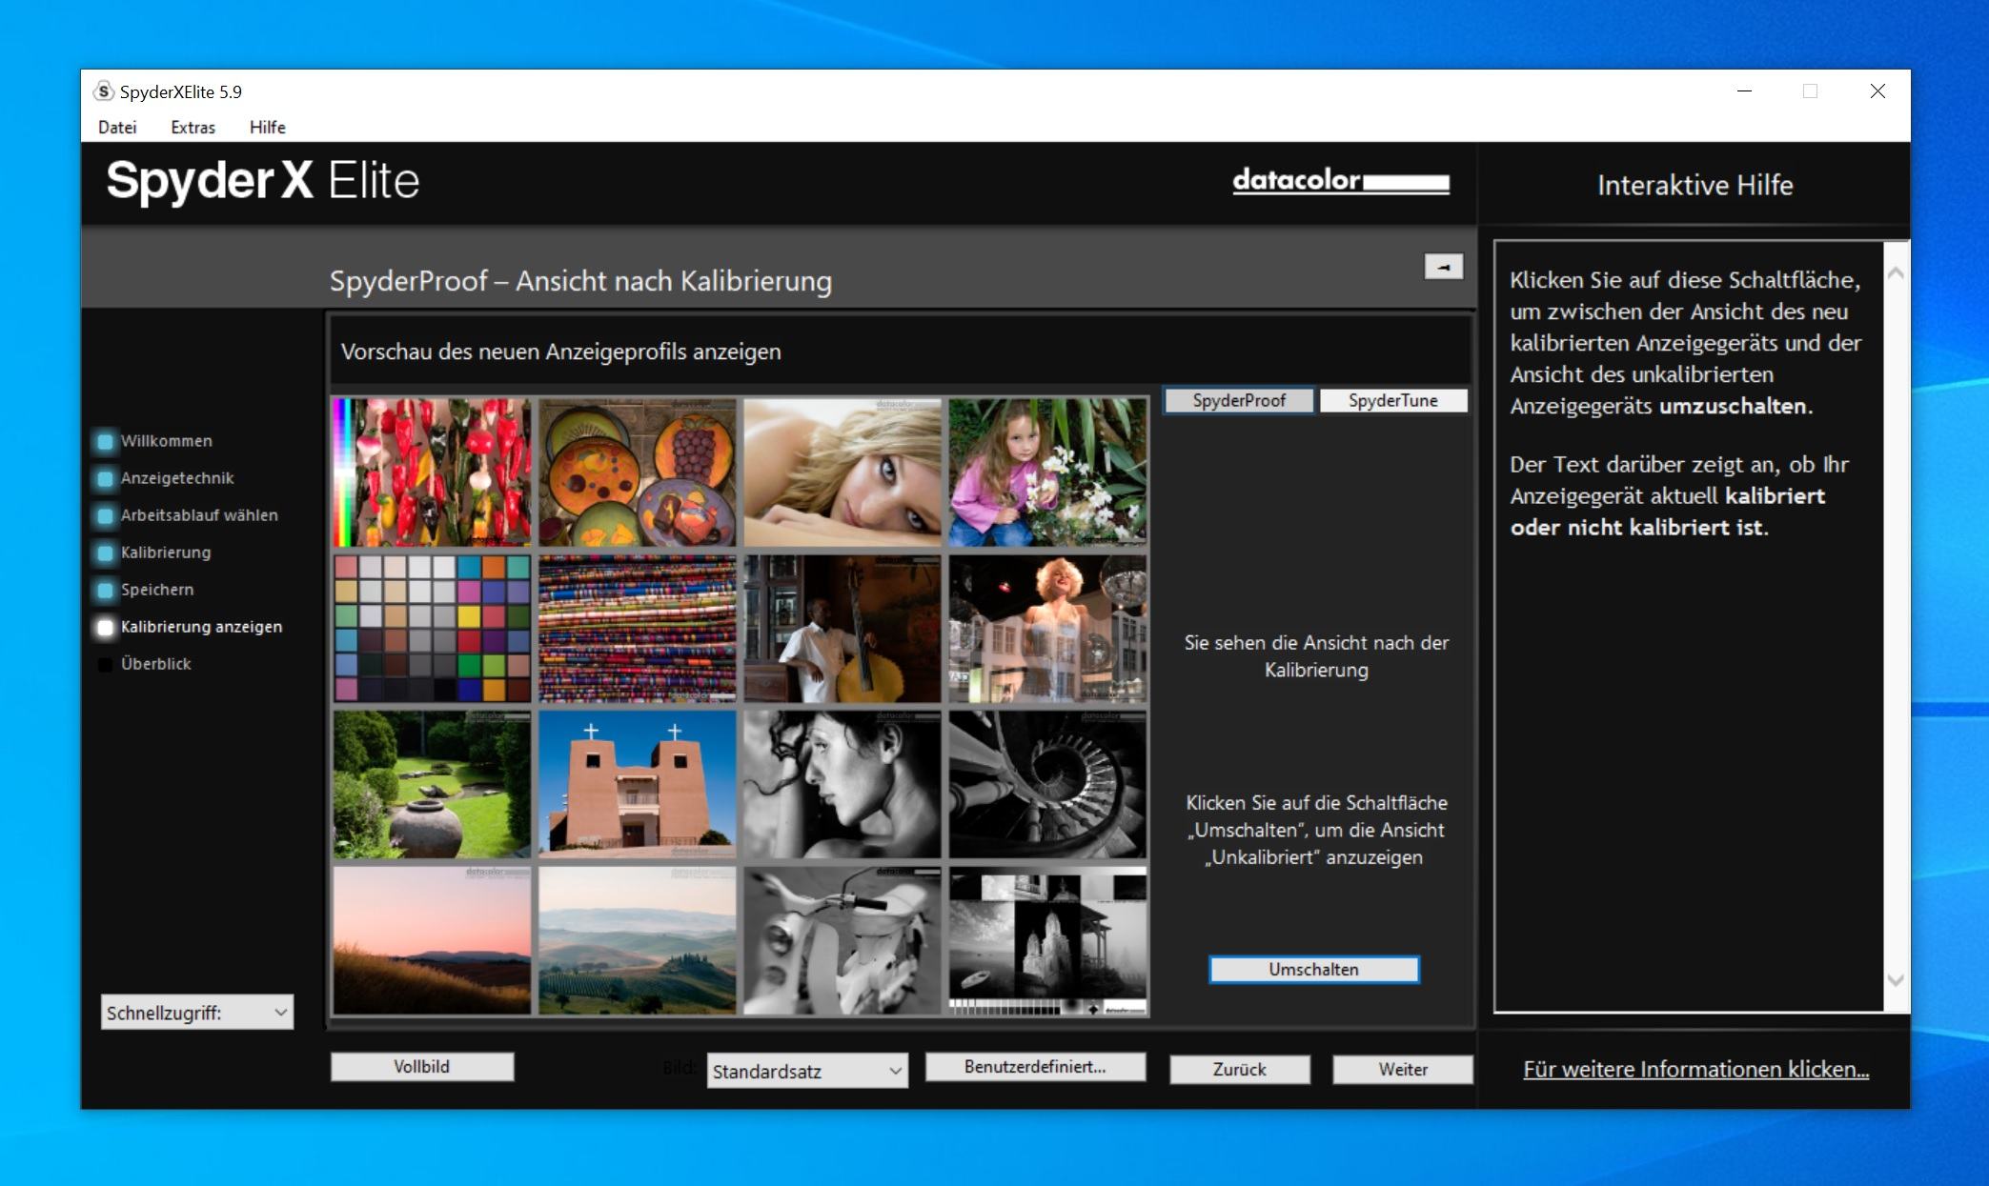1989x1186 pixels.
Task: Open the Extras menu
Action: pos(193,127)
